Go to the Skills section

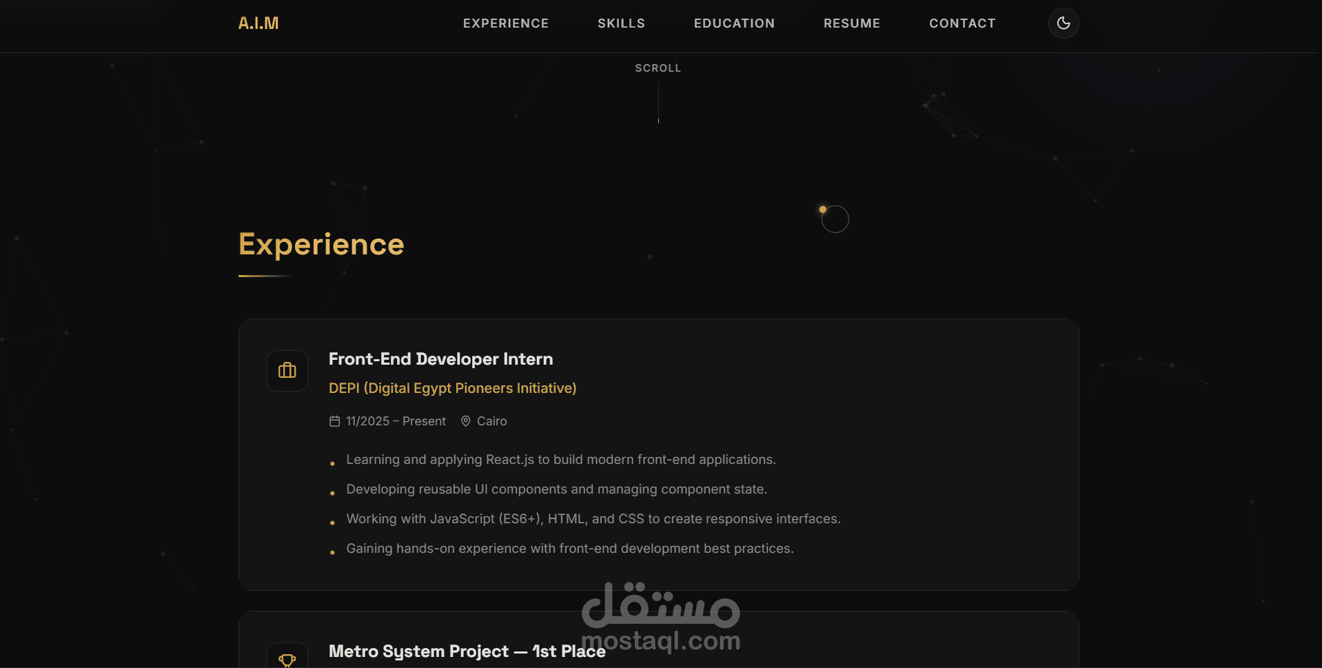[621, 23]
